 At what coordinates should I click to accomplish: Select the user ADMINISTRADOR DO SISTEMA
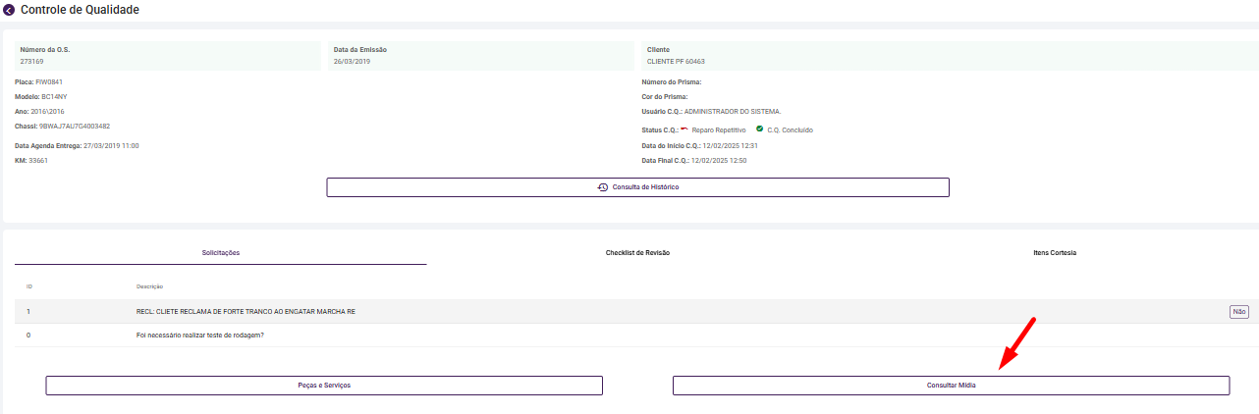point(733,112)
